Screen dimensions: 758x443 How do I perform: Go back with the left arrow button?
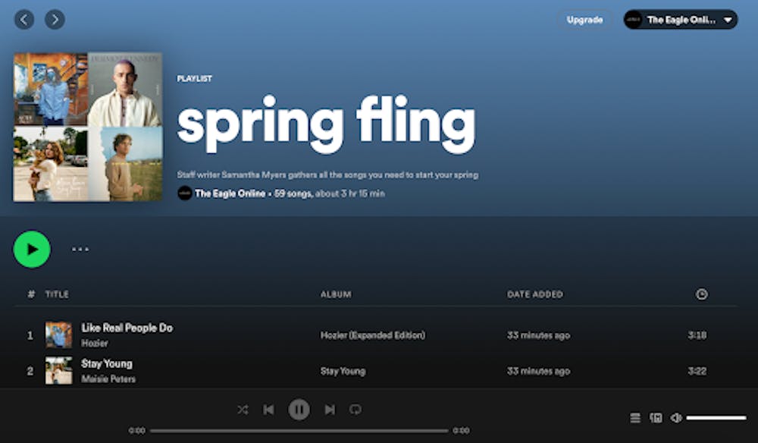click(24, 20)
